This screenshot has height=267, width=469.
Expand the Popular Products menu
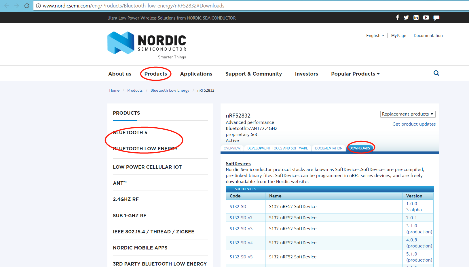355,74
